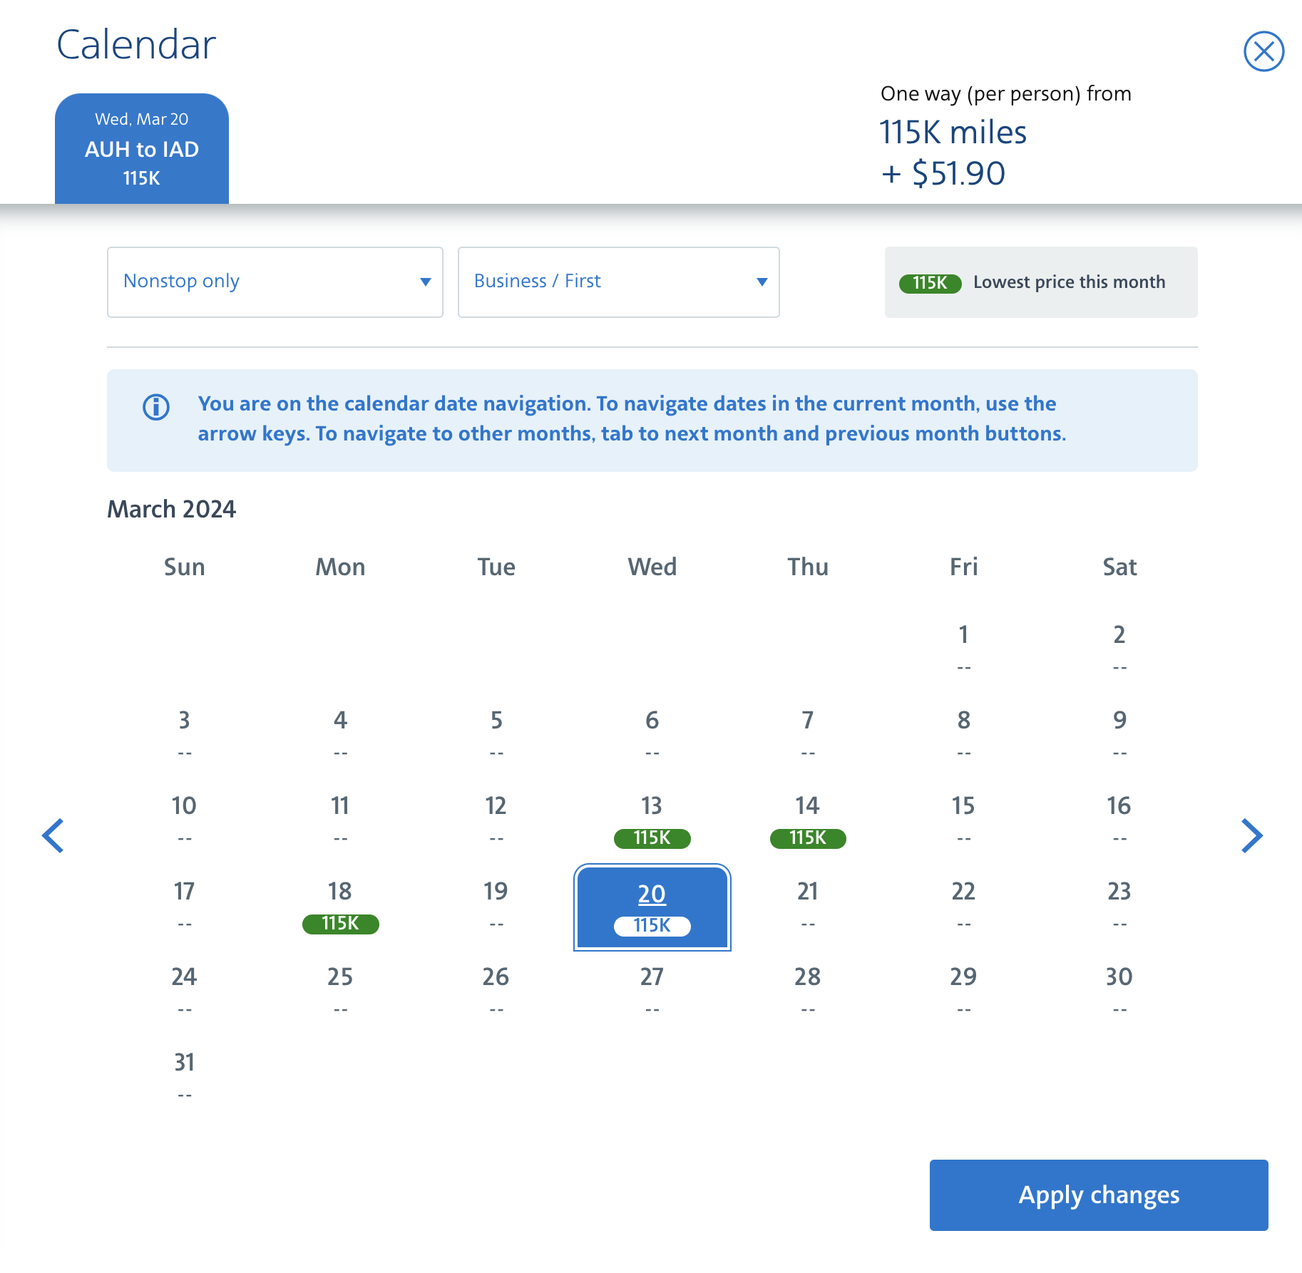The image size is (1302, 1273).
Task: Pick March 31 in the calendar
Action: [184, 1078]
